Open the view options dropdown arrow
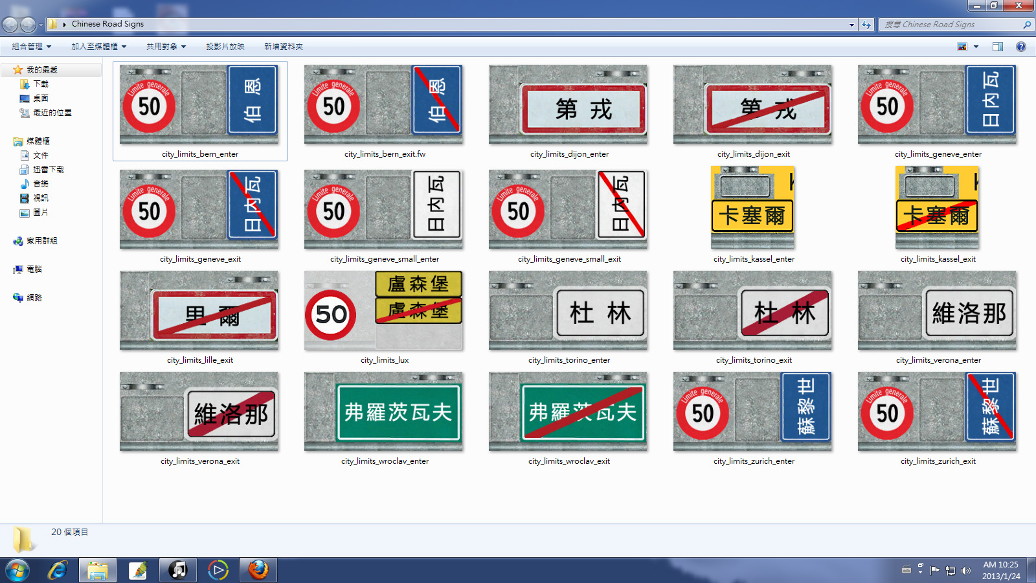1036x583 pixels. (x=976, y=47)
